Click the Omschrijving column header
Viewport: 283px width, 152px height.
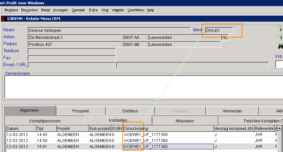pyautogui.click(x=169, y=129)
